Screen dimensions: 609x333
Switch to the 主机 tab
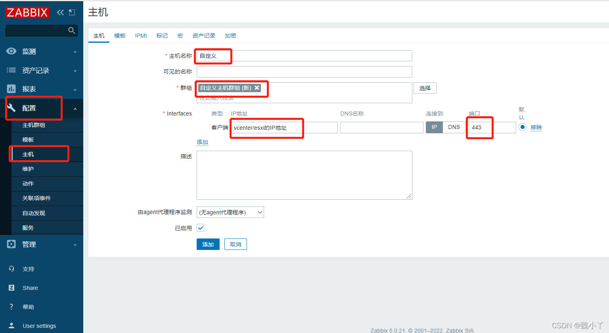click(x=99, y=36)
